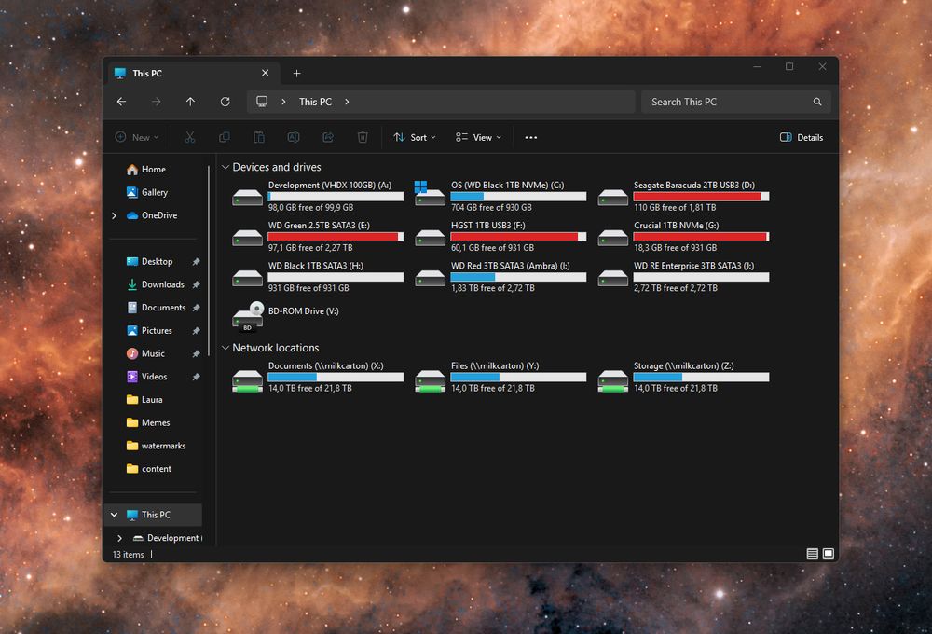Image resolution: width=932 pixels, height=634 pixels.
Task: Open the View dropdown
Action: (478, 137)
